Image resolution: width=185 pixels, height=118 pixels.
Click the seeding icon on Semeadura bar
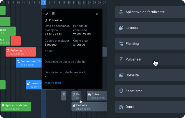(18, 62)
